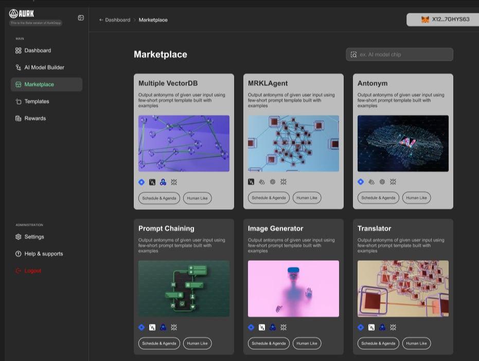Click Human Like tag on Translator card
The width and height of the screenshot is (479, 361).
tap(416, 344)
